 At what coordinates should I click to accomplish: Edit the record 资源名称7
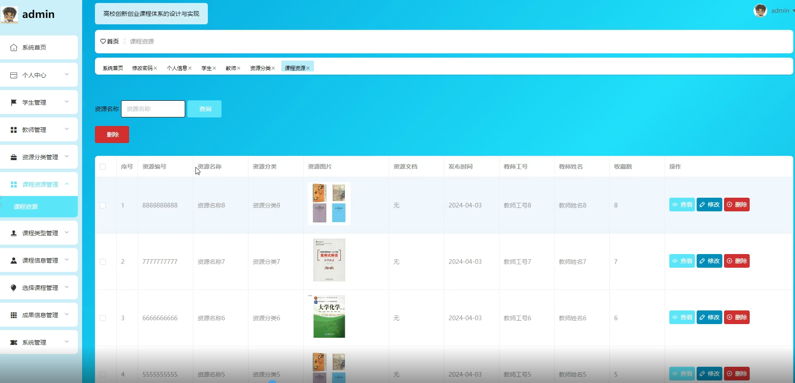(709, 261)
